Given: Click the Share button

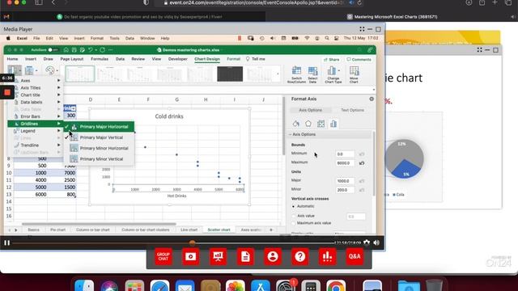Looking at the screenshot, I should [x=331, y=60].
